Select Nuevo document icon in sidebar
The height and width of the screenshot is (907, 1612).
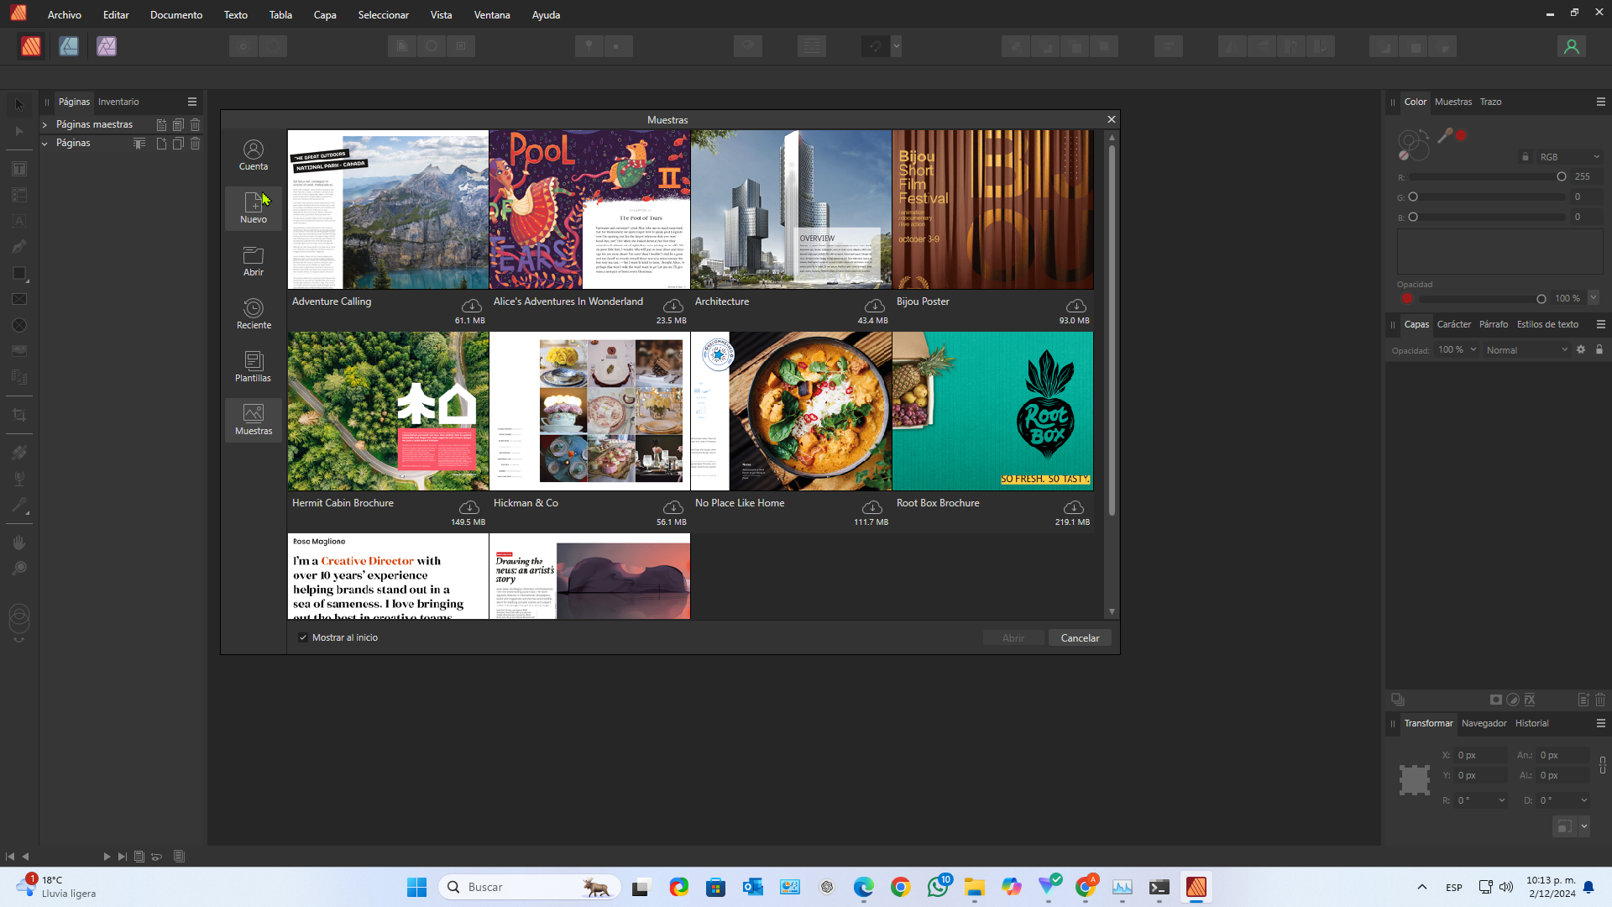click(253, 207)
